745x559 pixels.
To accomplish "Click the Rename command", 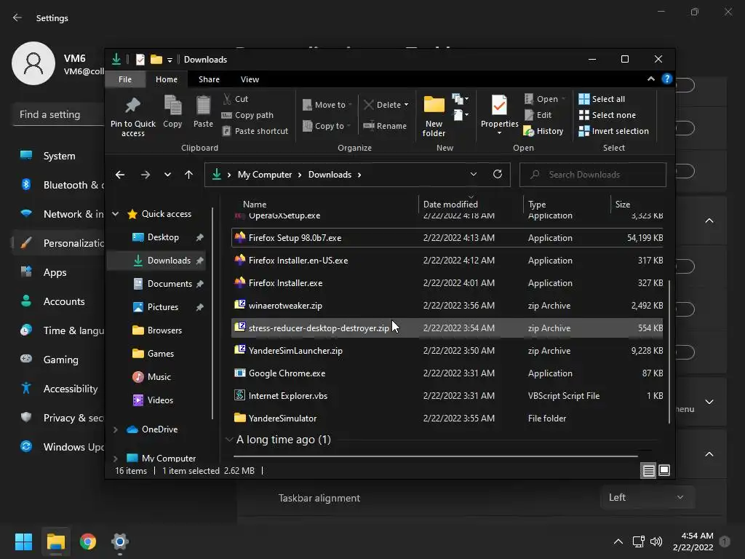I will click(385, 125).
